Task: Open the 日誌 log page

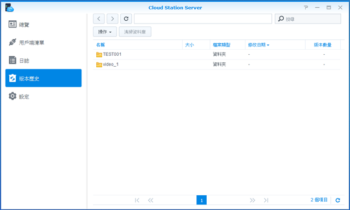Action: pyautogui.click(x=43, y=60)
